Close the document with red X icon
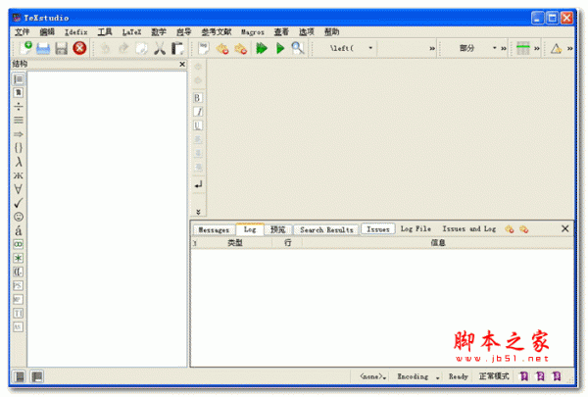Screen dimensions: 588x397 tap(79, 48)
